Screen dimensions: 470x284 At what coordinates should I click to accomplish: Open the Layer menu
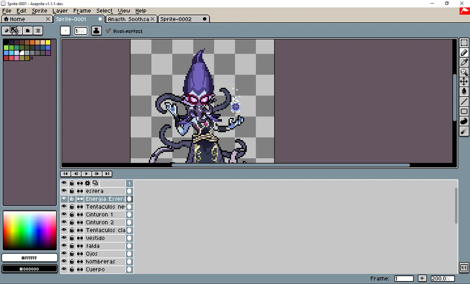coord(60,11)
